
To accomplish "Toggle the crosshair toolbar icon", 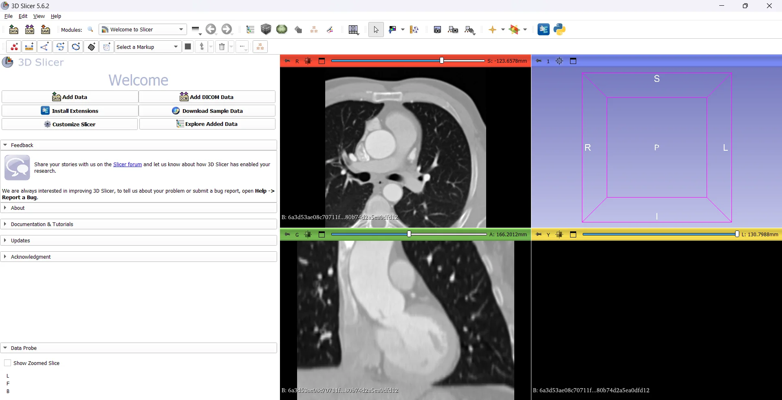I will pos(492,29).
